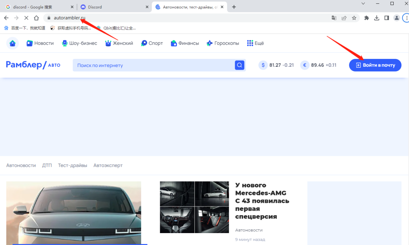Image resolution: width=409 pixels, height=245 pixels.
Task: Go back with the browser back arrow
Action: click(6, 18)
